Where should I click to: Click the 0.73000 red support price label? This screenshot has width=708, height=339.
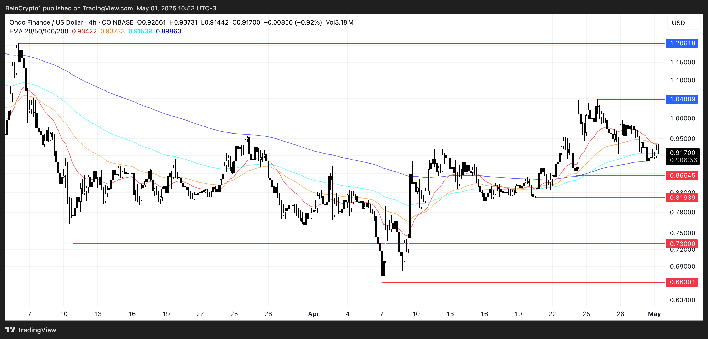682,244
